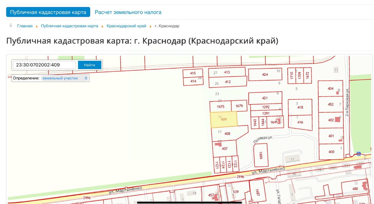This screenshot has width=374, height=204.
Task: Open 'Публичная кадастровая карта' breadcrumb link
Action: (70, 26)
